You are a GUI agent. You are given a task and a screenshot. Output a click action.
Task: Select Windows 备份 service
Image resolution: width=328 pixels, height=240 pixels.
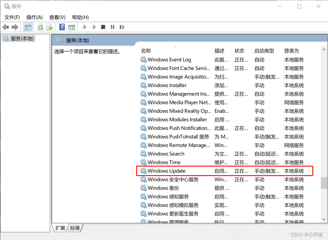222,188
